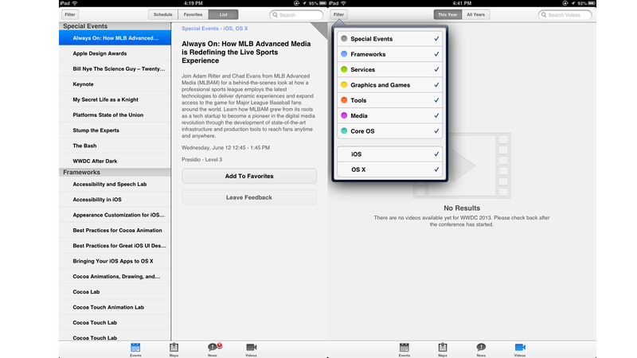Image resolution: width=637 pixels, height=358 pixels.
Task: Select Stump the Experts session
Action: point(115,130)
